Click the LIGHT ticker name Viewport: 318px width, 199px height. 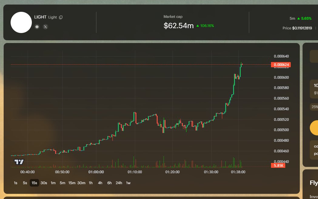pyautogui.click(x=40, y=17)
